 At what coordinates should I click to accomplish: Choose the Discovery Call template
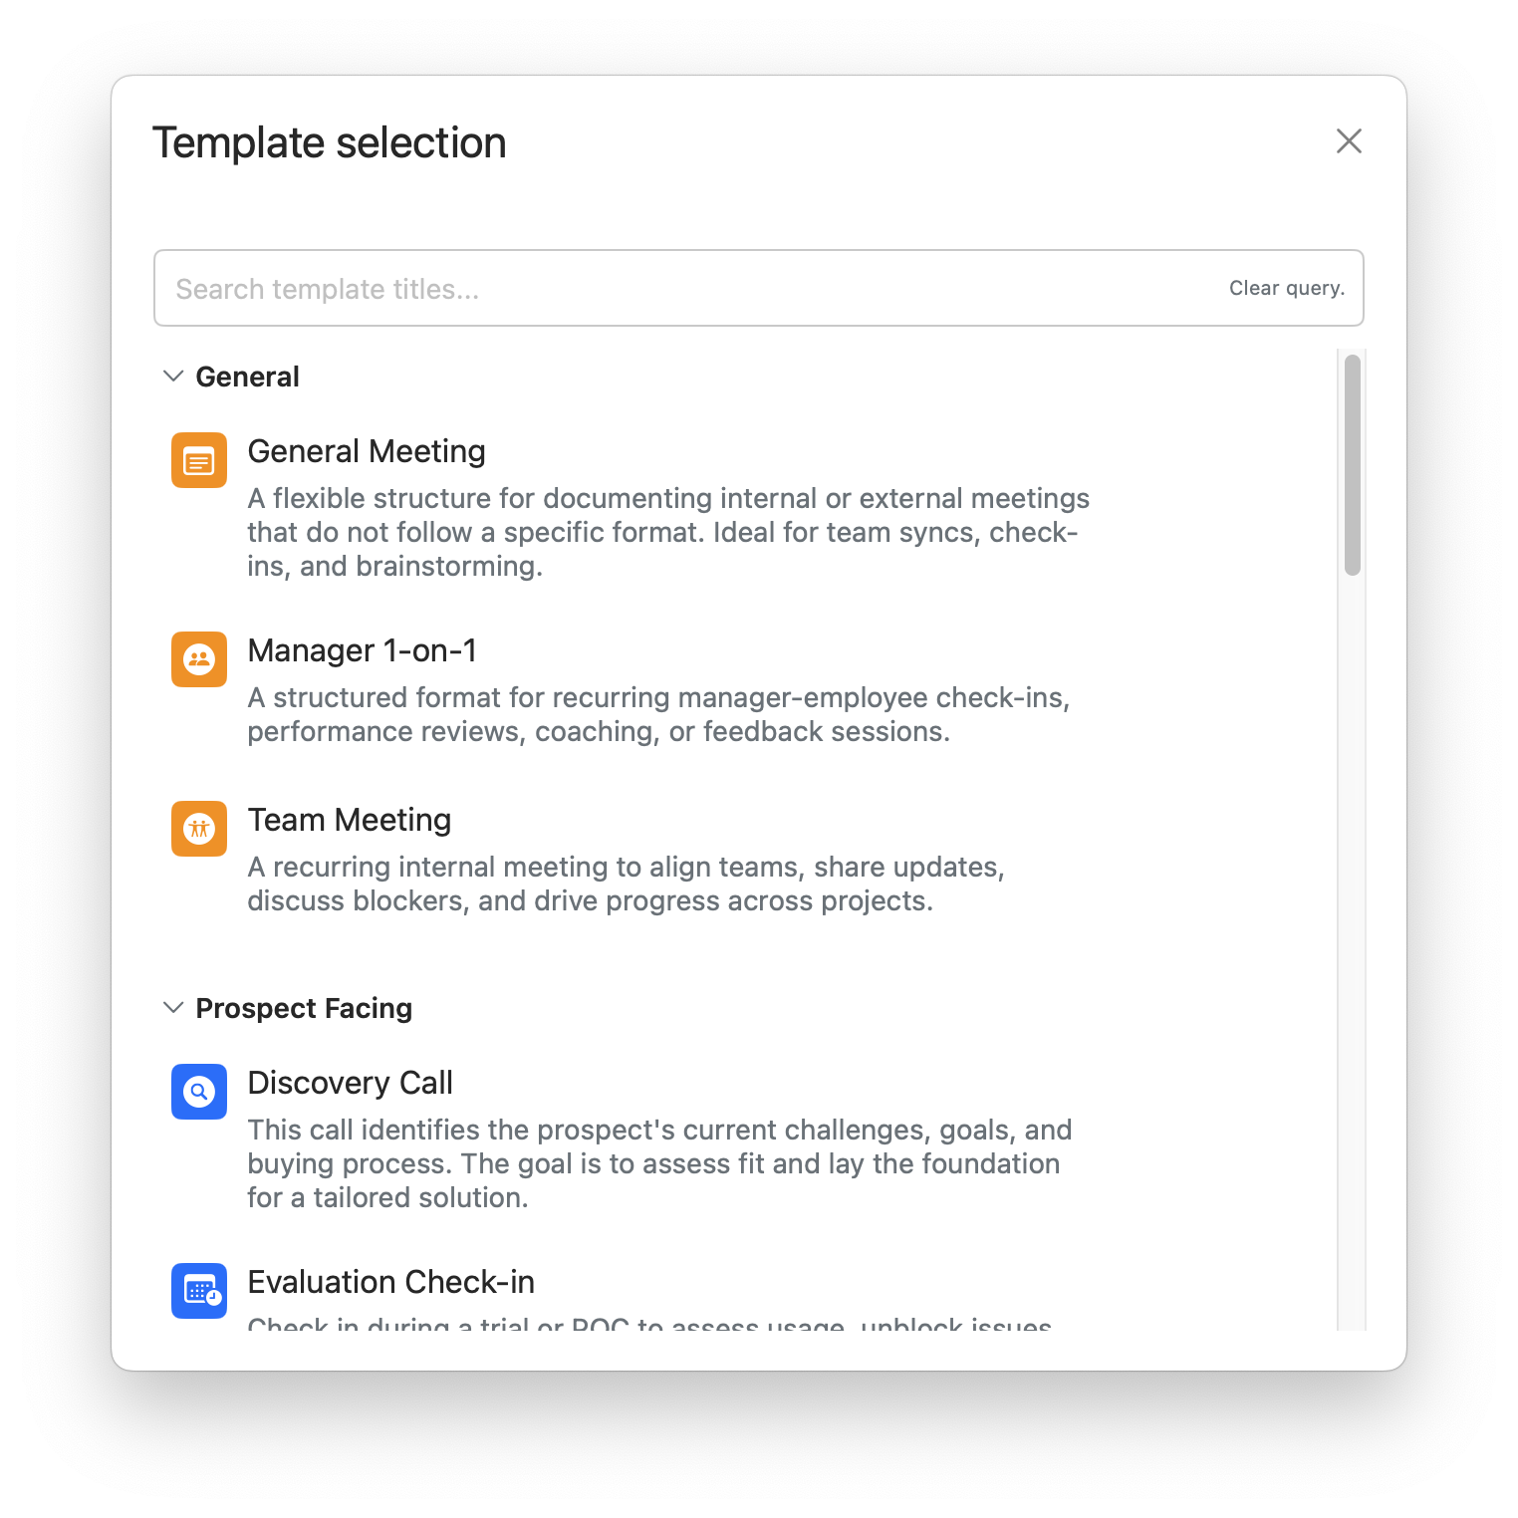pyautogui.click(x=350, y=1082)
